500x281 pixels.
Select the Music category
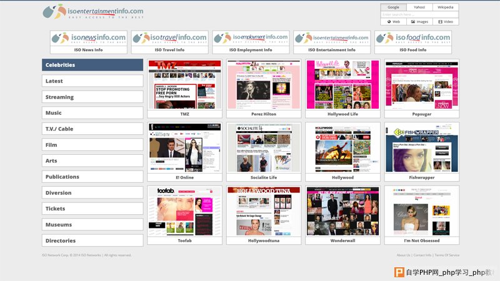point(92,113)
